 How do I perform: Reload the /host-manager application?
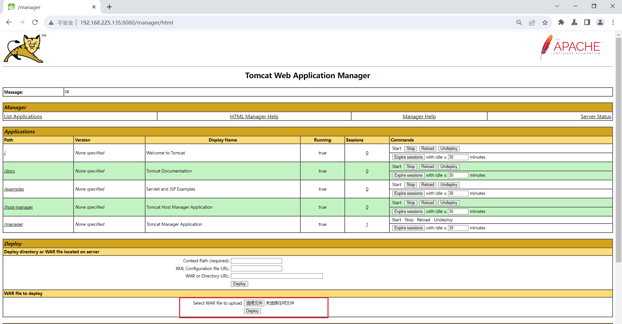pos(427,203)
